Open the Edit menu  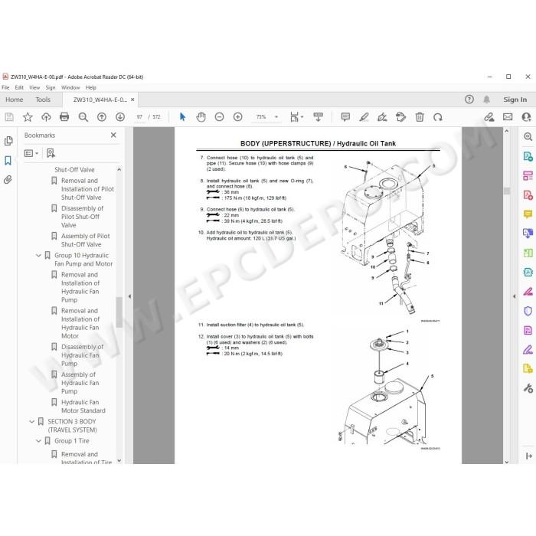click(x=19, y=87)
